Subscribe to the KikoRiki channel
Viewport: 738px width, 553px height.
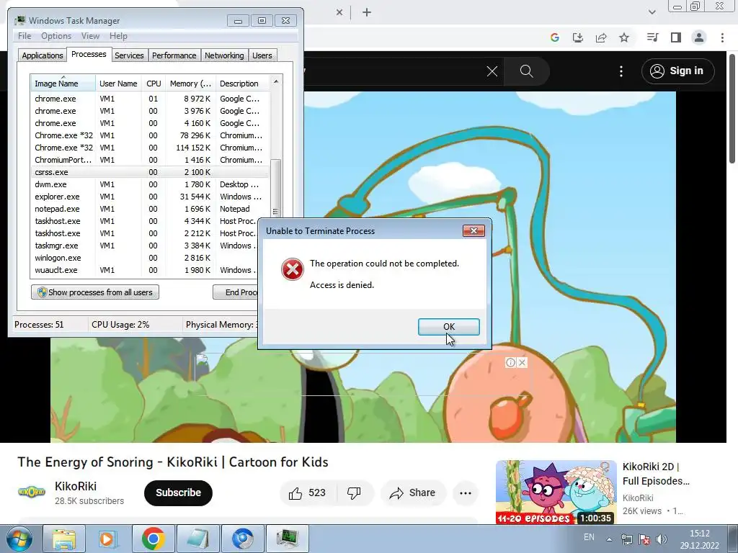click(179, 493)
